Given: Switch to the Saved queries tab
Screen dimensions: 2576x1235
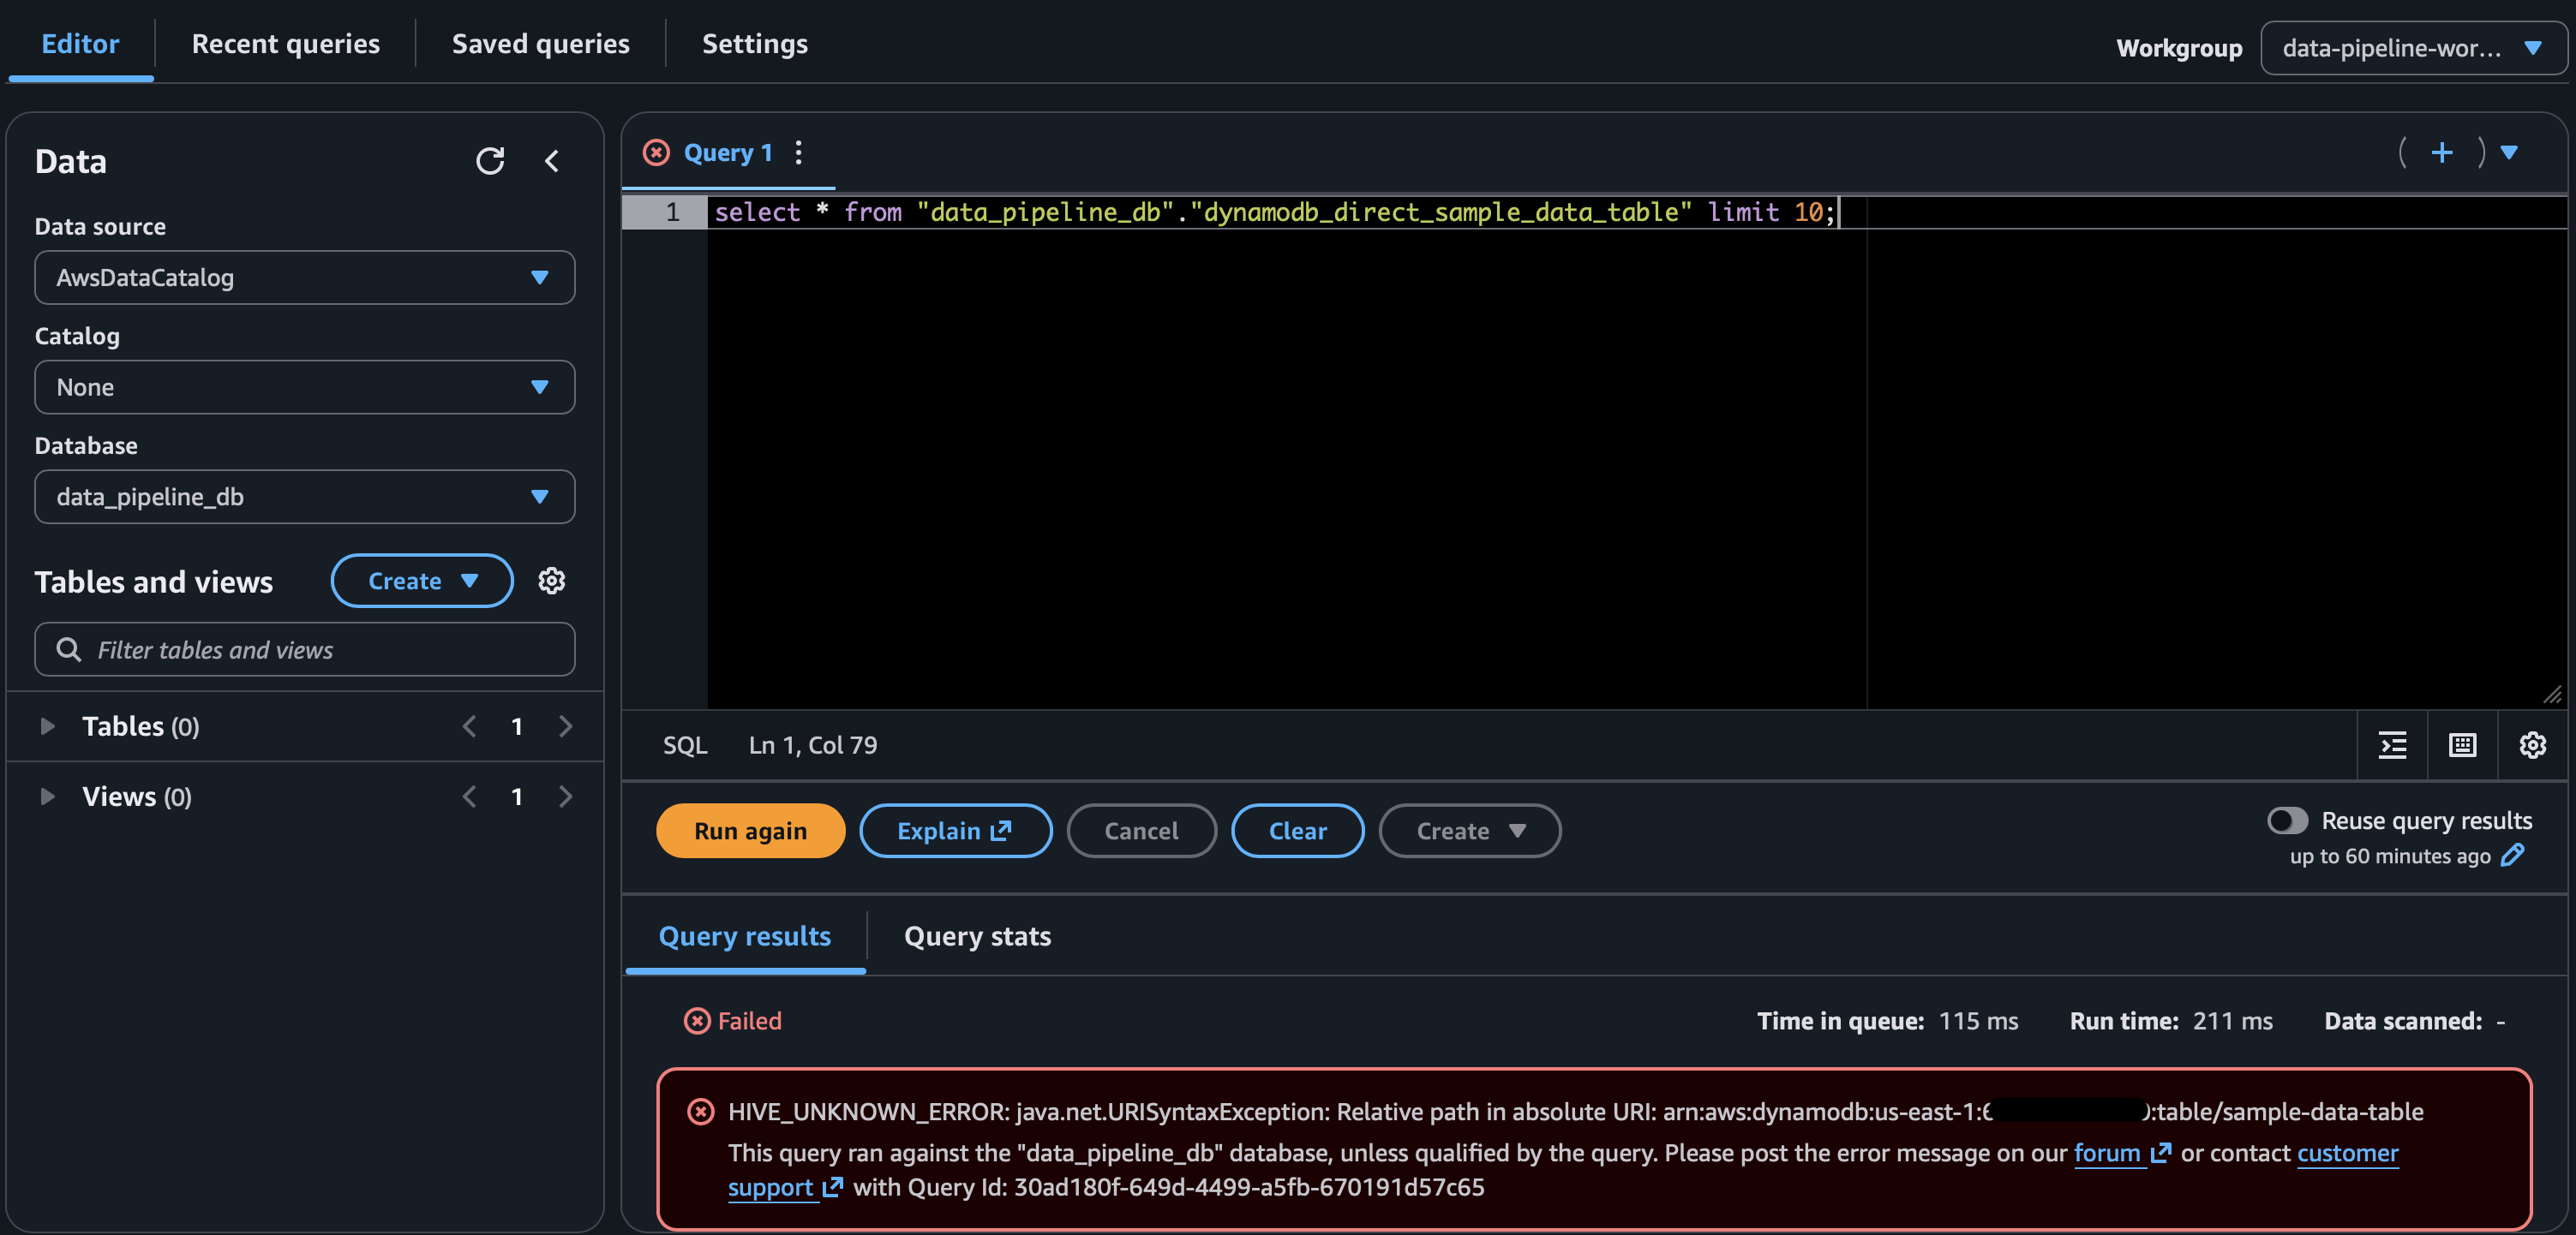Looking at the screenshot, I should click(x=540, y=43).
